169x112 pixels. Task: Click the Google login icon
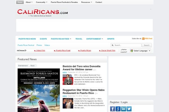(x=118, y=109)
